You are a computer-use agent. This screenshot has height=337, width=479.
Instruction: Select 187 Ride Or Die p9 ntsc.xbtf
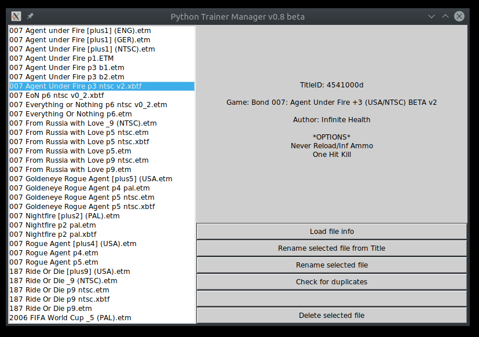(x=102, y=299)
